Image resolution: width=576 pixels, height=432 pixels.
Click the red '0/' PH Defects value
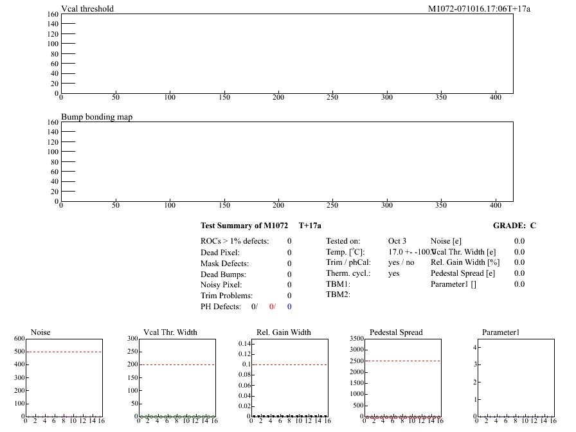(272, 307)
